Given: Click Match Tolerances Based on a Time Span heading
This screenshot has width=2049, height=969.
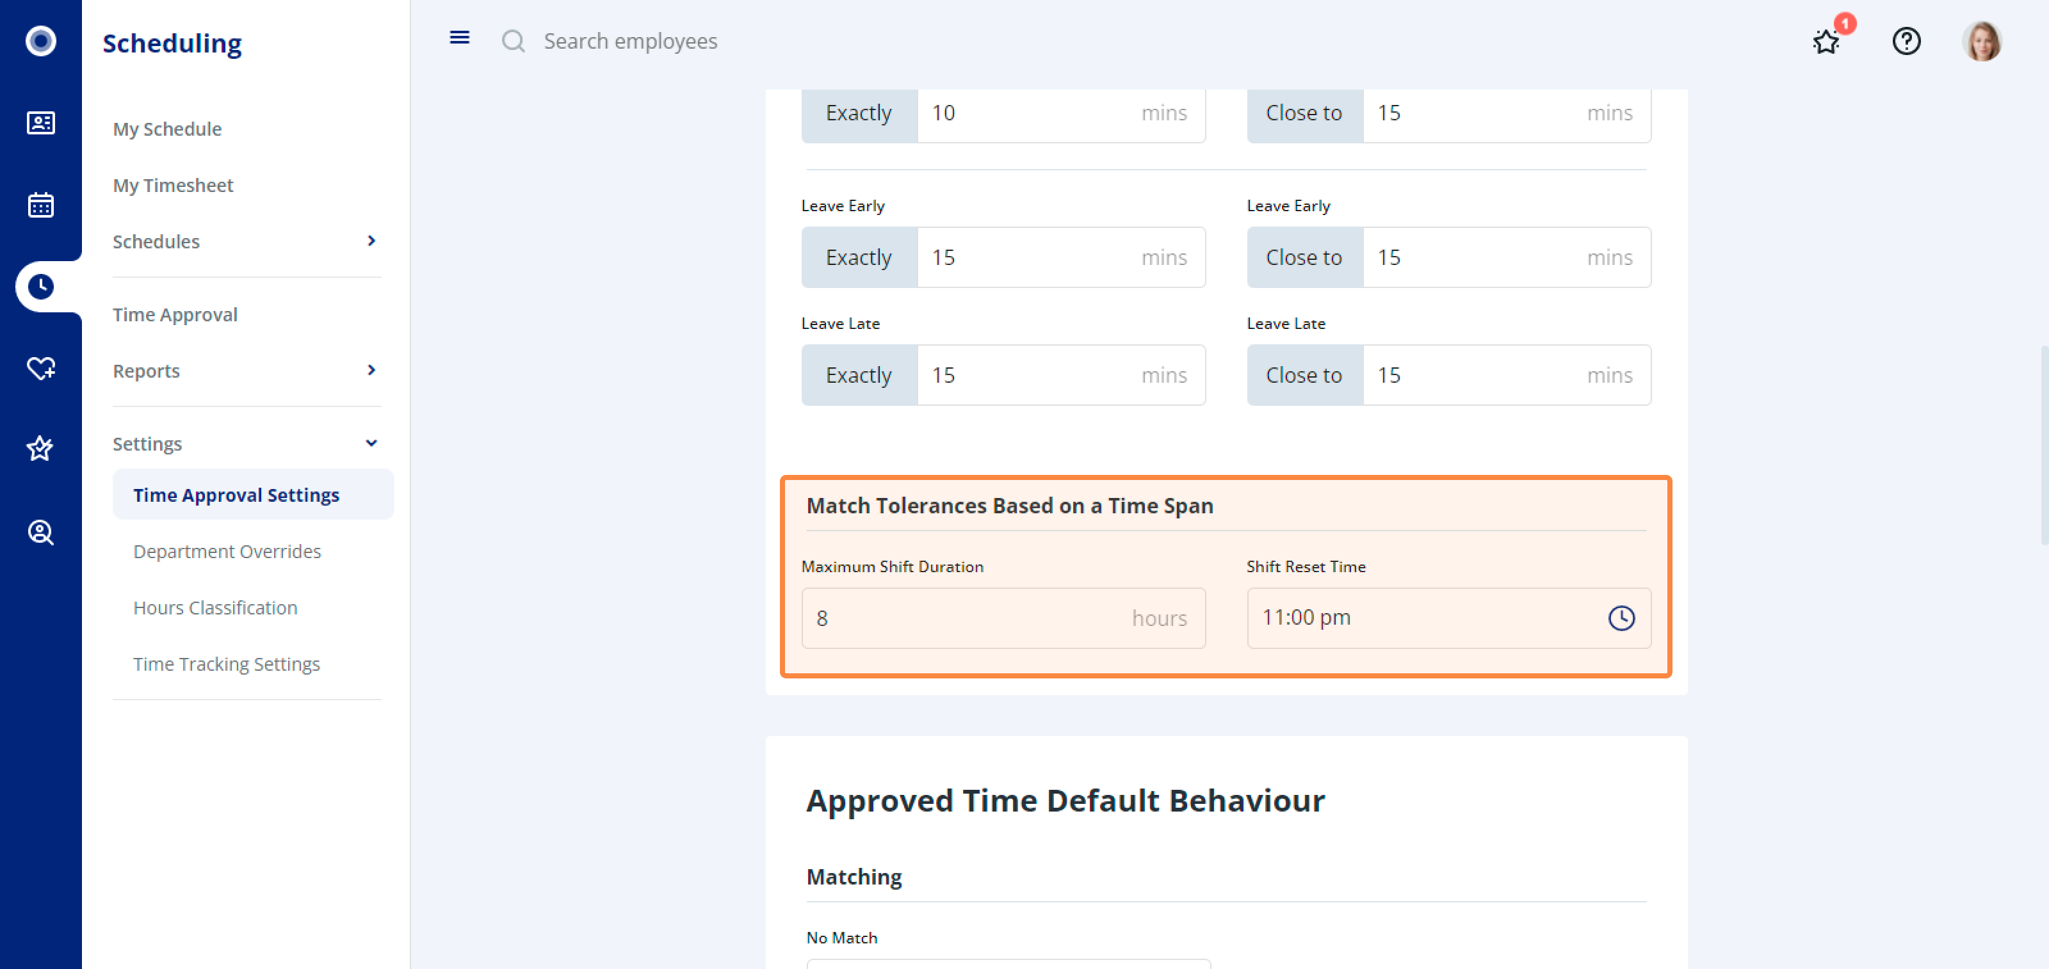Looking at the screenshot, I should pos(1009,506).
